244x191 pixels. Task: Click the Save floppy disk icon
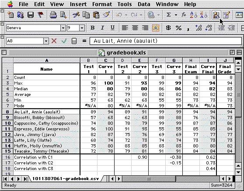31,15
